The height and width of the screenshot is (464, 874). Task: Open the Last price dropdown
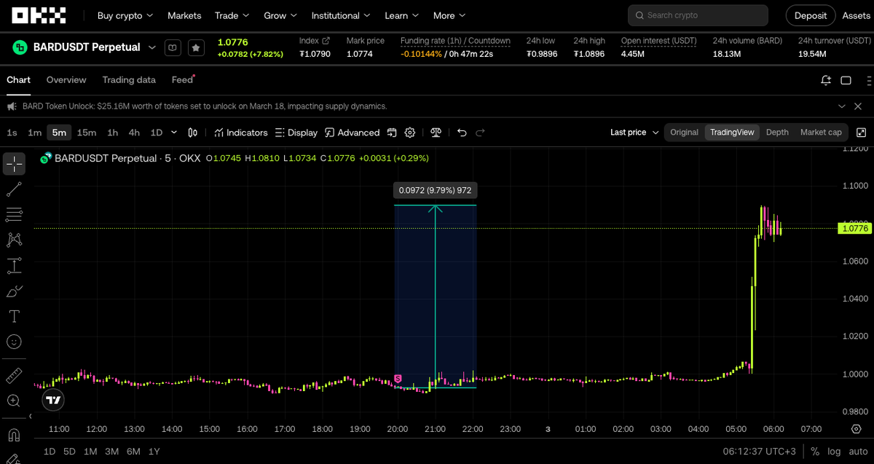tap(634, 133)
